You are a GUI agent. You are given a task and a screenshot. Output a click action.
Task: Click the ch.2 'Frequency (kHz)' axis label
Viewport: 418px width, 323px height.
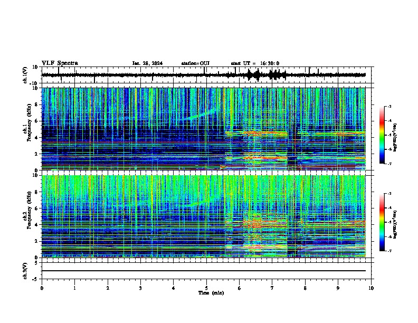tap(28, 210)
